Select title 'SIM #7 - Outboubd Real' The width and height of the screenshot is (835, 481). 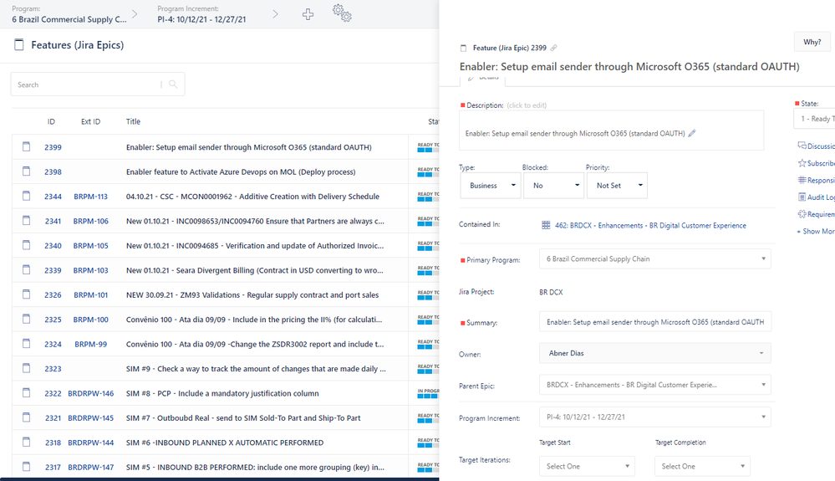[243, 418]
